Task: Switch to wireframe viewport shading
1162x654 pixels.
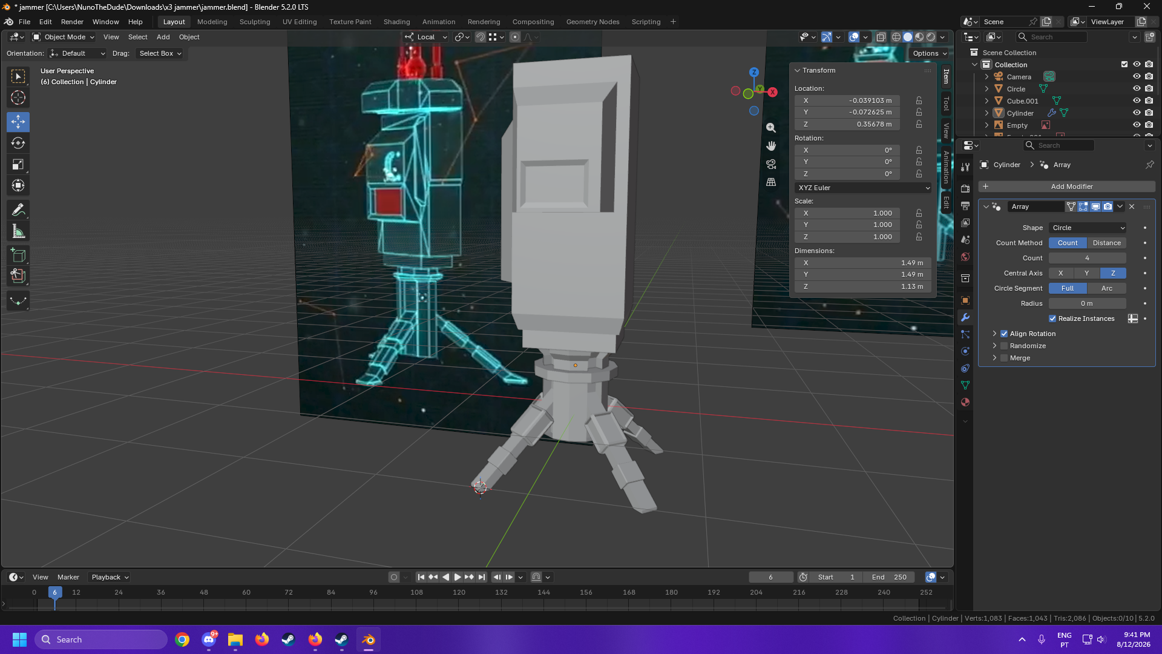Action: pyautogui.click(x=896, y=37)
